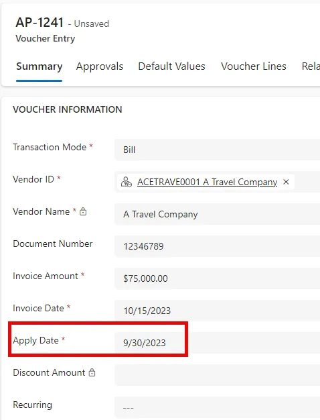Screen dimensions: 320x420
Task: Open the Default Values tab
Action: [171, 66]
